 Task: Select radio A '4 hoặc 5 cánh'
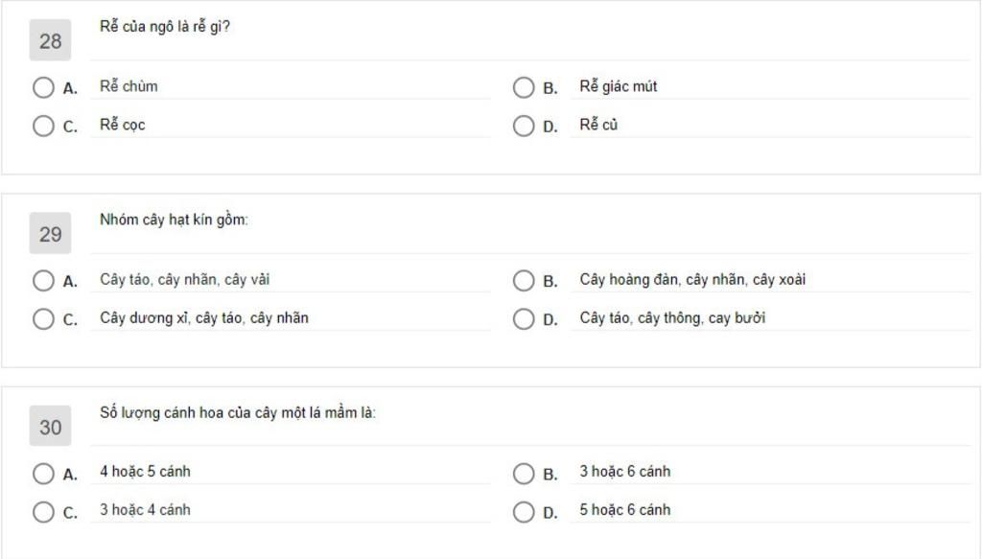[43, 474]
